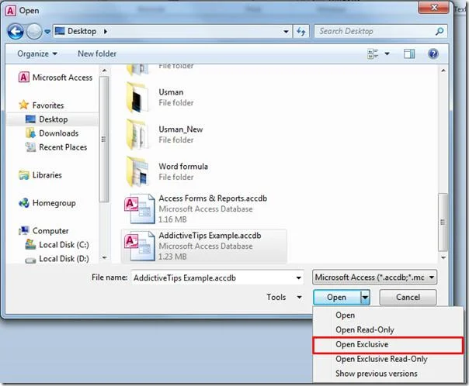Screen dimensions: 469x386
Task: Choose Open Exclusive menu option
Action: (x=387, y=345)
